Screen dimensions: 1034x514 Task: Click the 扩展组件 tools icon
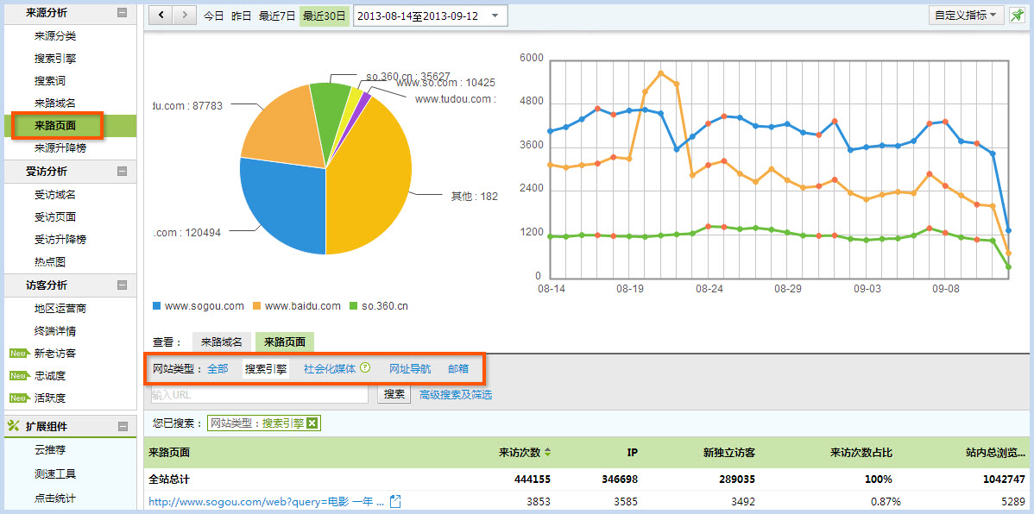(13, 426)
